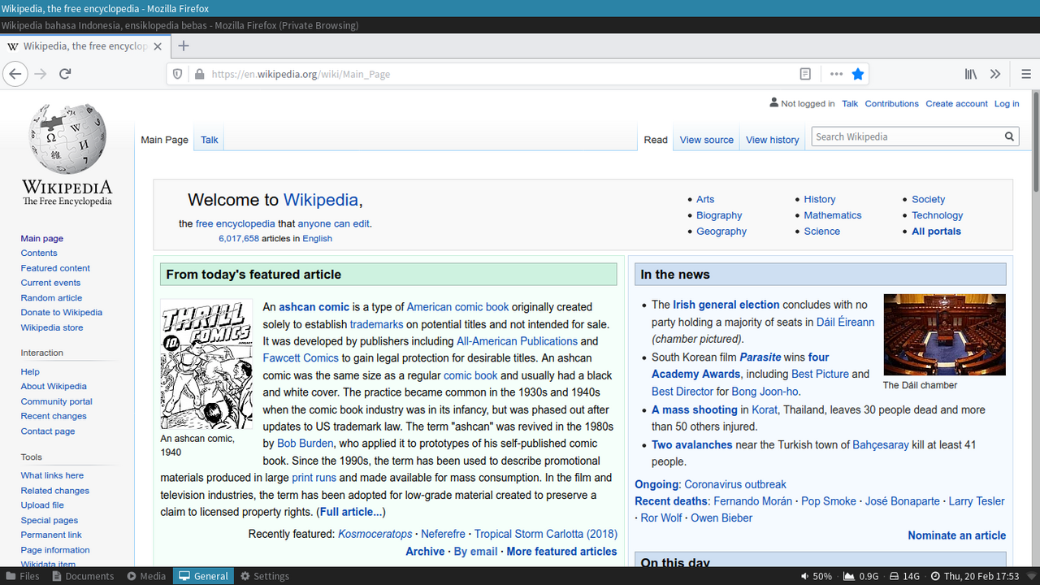
Task: Open Current events sidebar link
Action: coord(50,283)
